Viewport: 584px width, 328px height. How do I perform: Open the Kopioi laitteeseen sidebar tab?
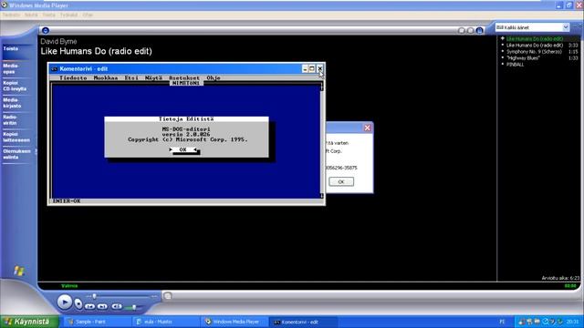(x=16, y=138)
